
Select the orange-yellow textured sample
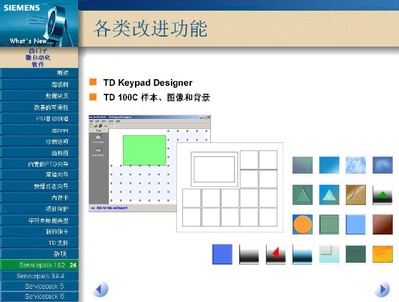[382, 254]
